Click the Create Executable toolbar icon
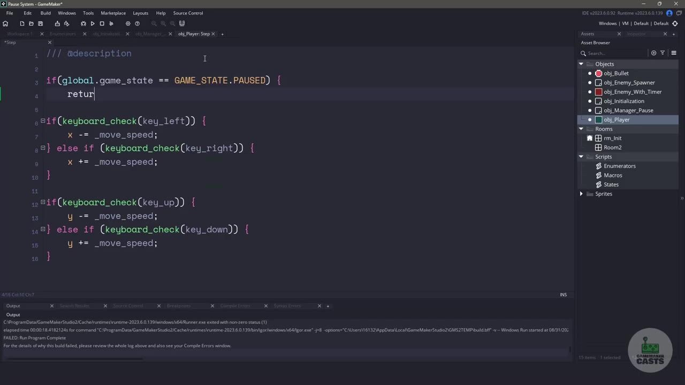685x385 pixels. [57, 24]
